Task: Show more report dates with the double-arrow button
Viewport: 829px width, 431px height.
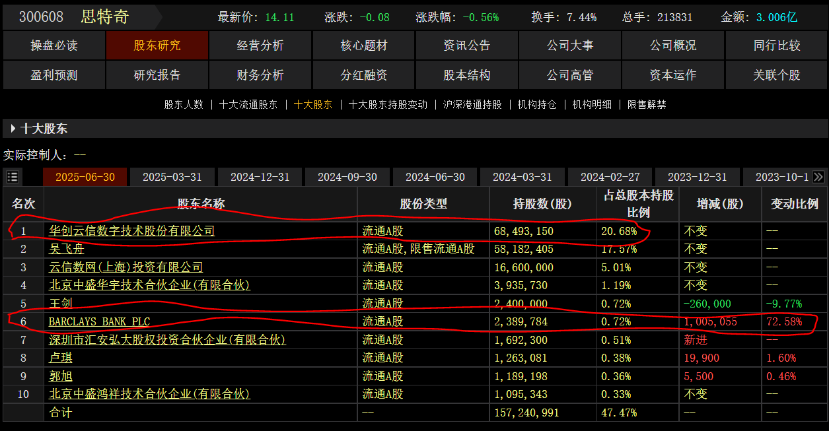Action: (818, 177)
